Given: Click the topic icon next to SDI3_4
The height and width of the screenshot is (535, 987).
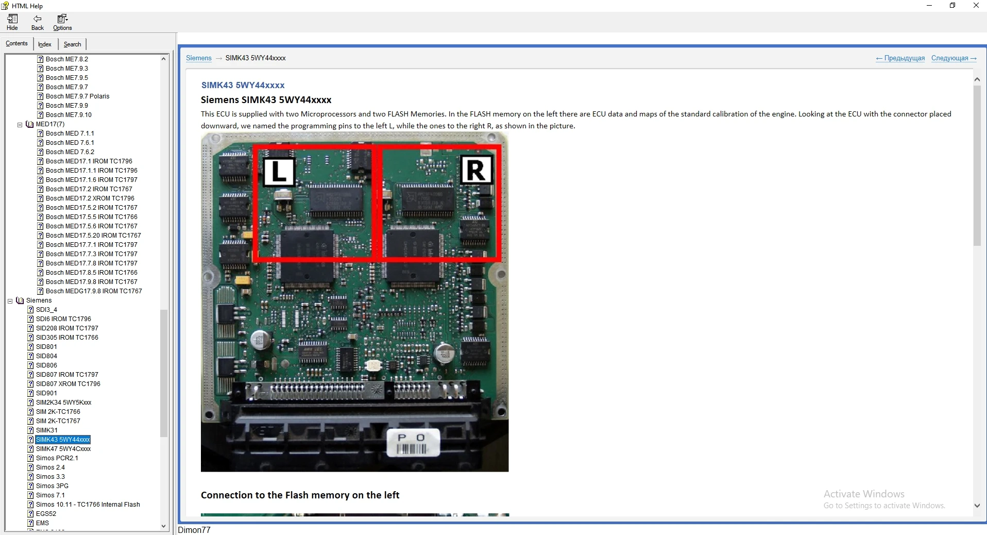Looking at the screenshot, I should pyautogui.click(x=30, y=310).
